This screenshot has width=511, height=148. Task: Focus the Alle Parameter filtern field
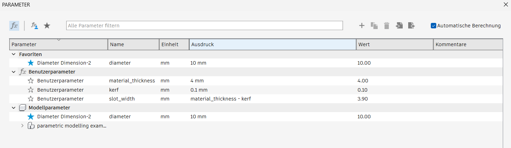tap(205, 26)
